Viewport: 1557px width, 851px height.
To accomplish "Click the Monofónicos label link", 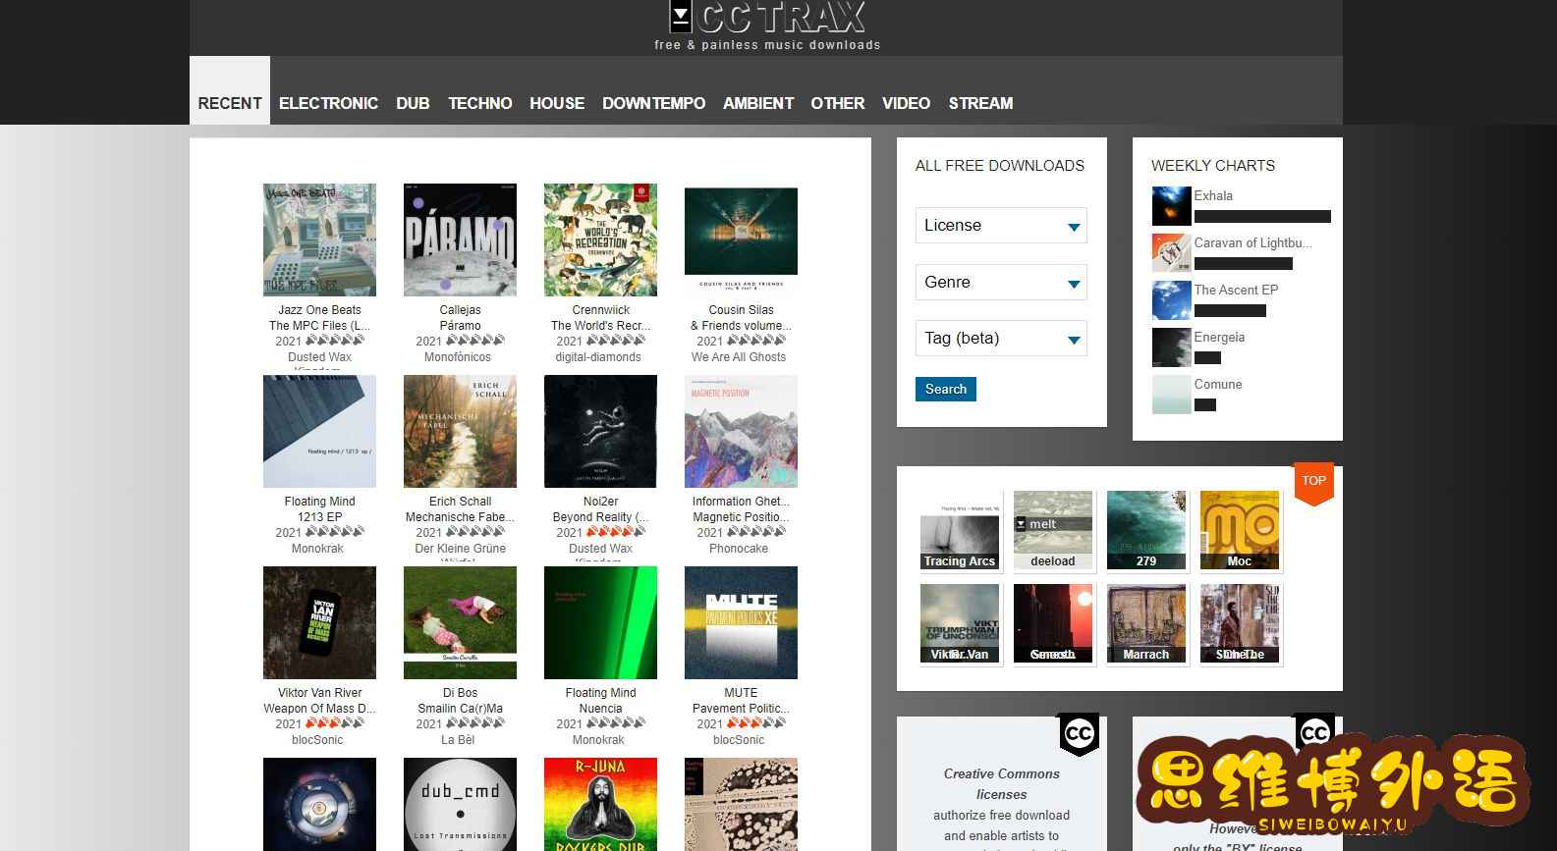I will click(458, 357).
